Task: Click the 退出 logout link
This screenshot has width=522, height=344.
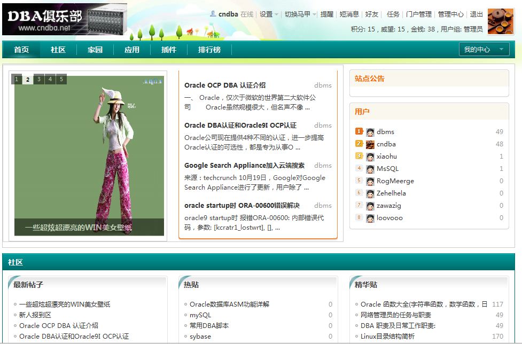Action: (476, 14)
